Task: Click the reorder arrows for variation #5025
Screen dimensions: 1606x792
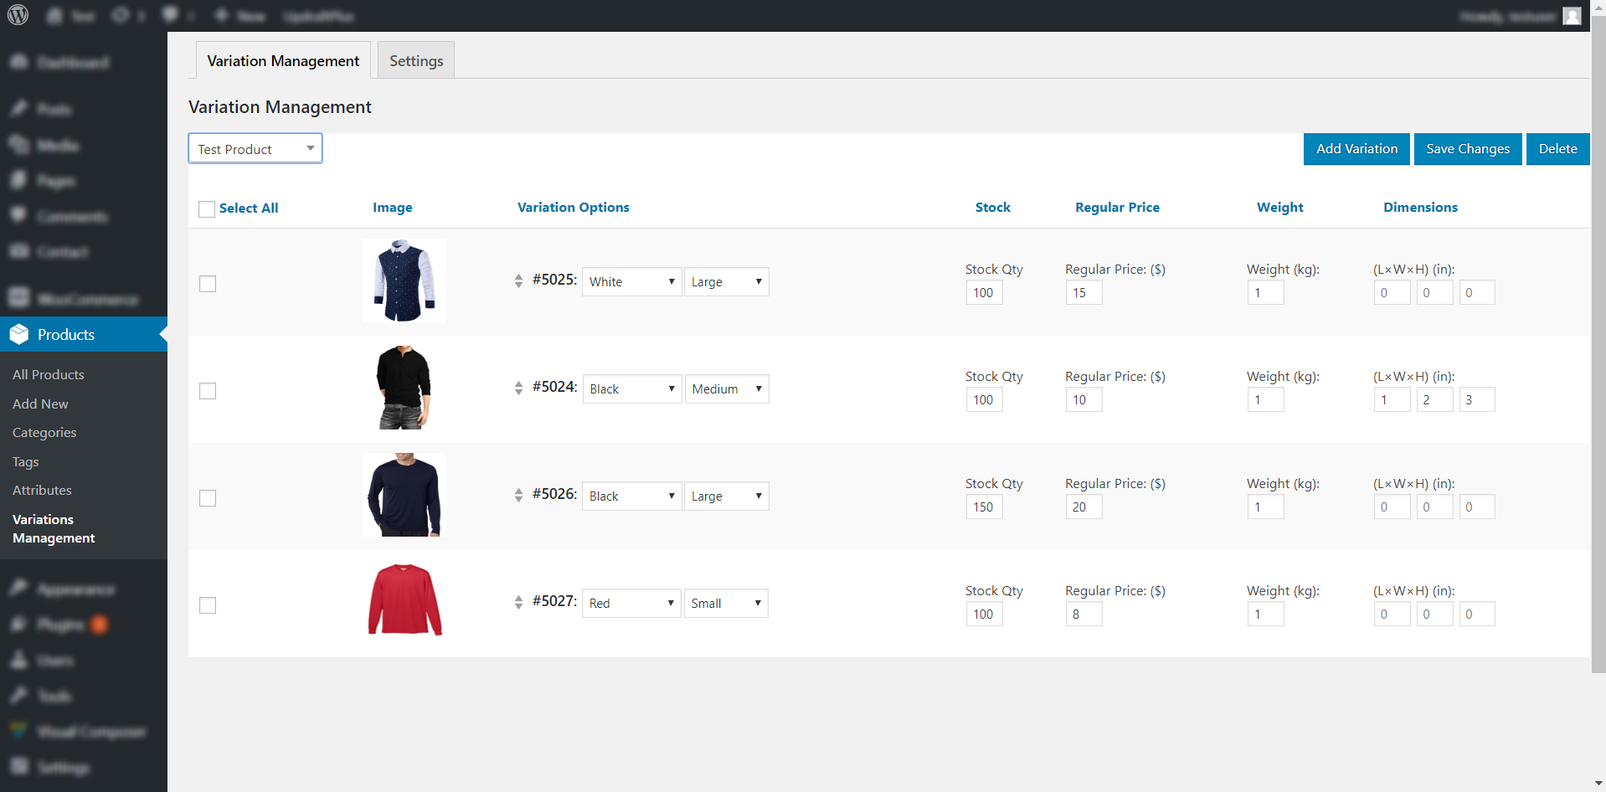Action: point(518,280)
